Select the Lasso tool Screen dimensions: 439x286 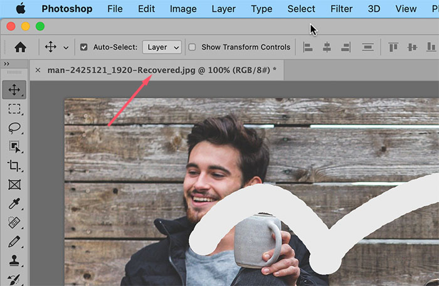[14, 128]
